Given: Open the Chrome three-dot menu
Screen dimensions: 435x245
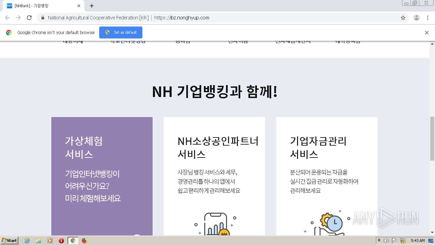Looking at the screenshot, I should (428, 18).
